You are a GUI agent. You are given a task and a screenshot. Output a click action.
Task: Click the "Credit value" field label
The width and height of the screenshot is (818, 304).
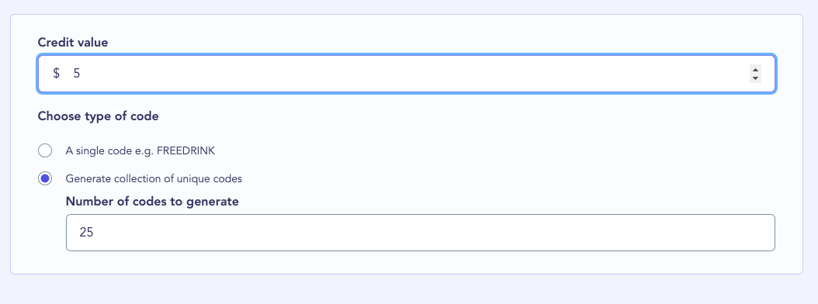pyautogui.click(x=73, y=42)
